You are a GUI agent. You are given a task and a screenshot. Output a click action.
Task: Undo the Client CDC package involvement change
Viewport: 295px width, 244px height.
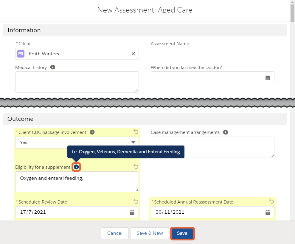click(x=136, y=132)
